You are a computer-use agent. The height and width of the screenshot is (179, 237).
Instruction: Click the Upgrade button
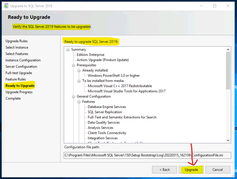[191, 170]
